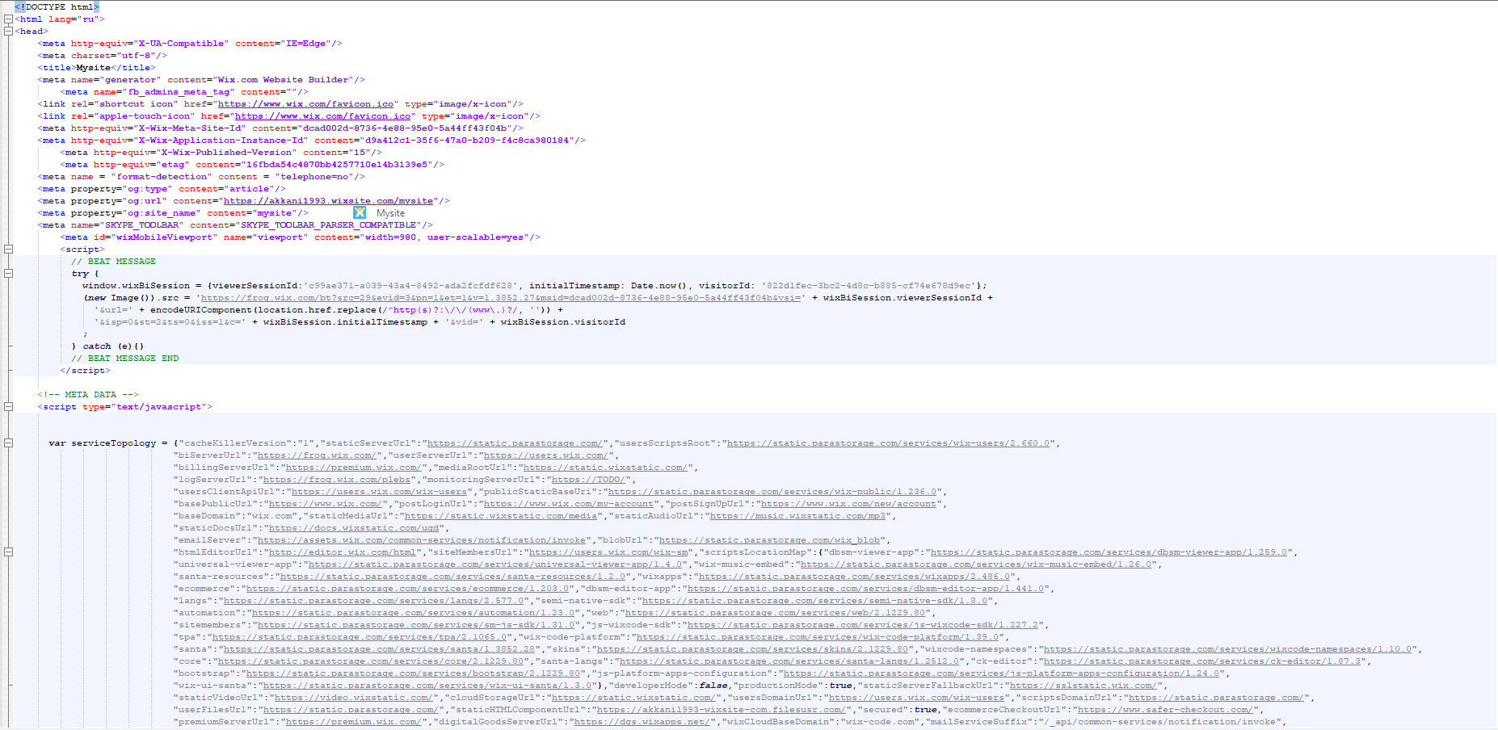Open the js-wixcode-sdk/1.227.2 link
Screen dimensions: 1498x730
click(863, 625)
